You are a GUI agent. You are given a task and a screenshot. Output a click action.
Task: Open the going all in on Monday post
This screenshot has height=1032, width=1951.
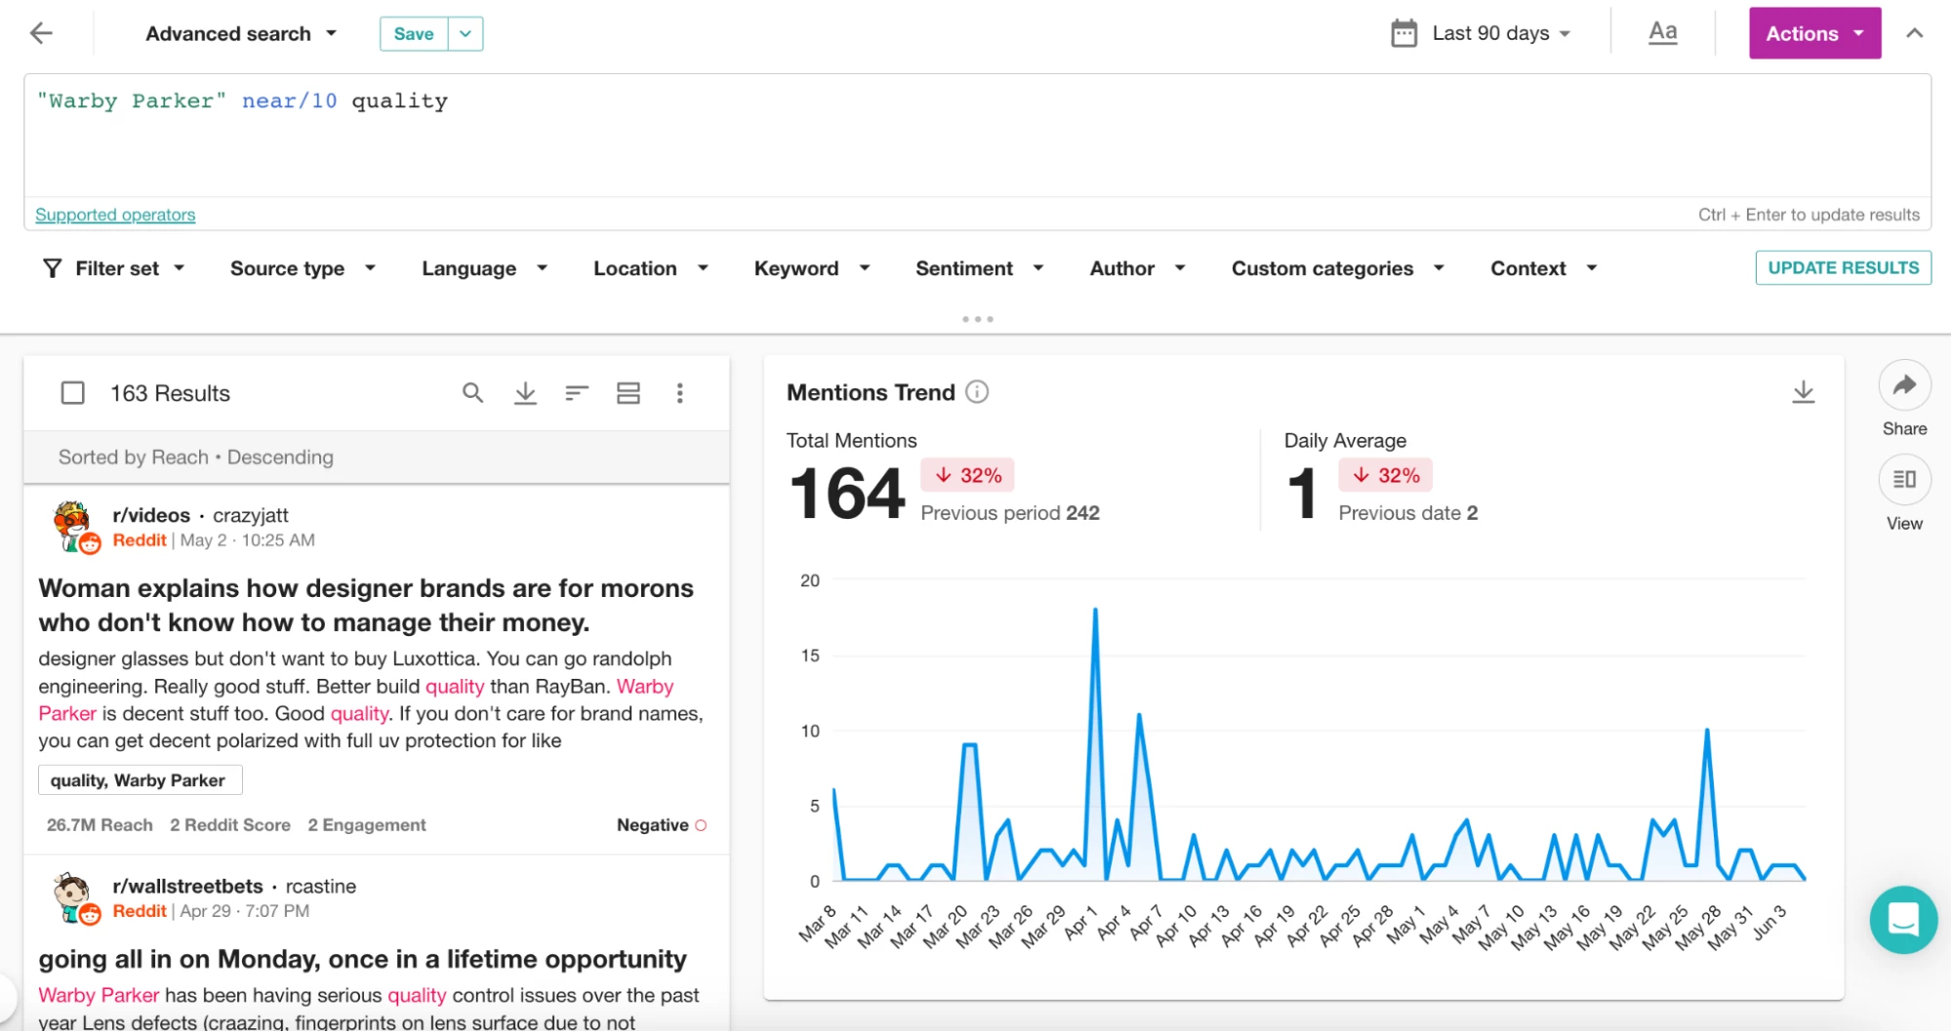tap(362, 959)
